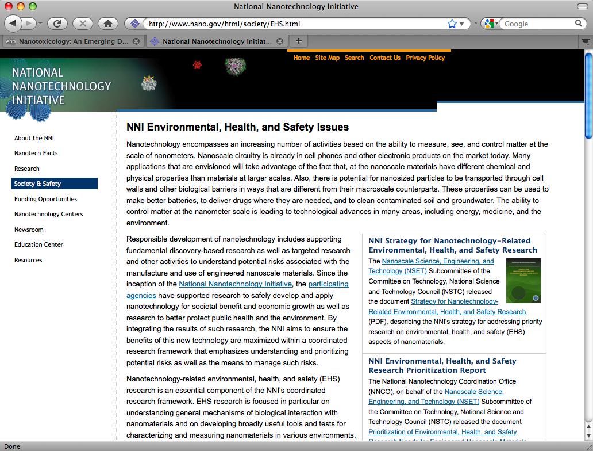593x451 pixels.
Task: Go to Nanotechnology Centers section
Action: pos(48,215)
